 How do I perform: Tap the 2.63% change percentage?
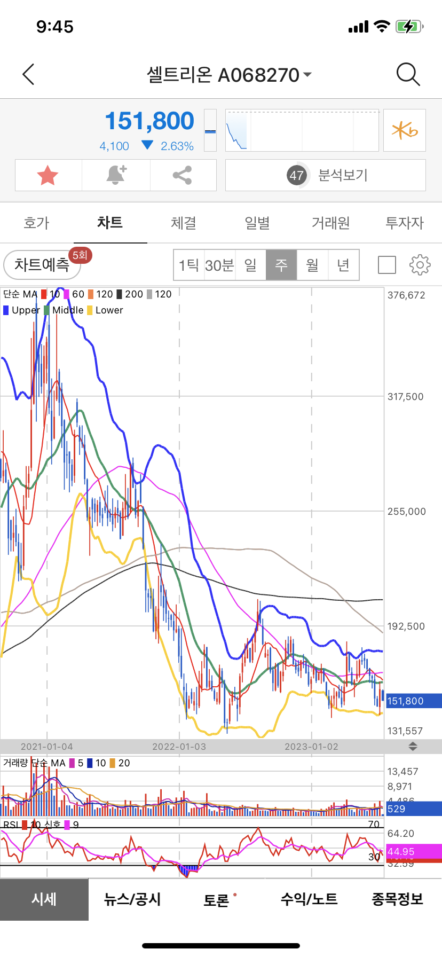coord(177,146)
